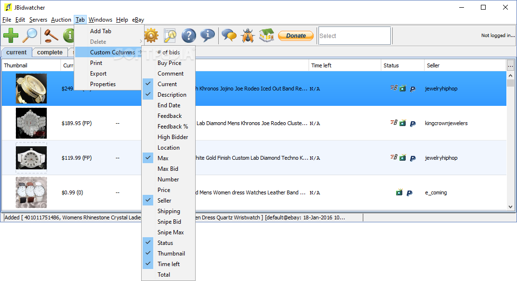Click fixed-price icon in $119.99 row
Screen dimensions: 517x281
click(394, 157)
